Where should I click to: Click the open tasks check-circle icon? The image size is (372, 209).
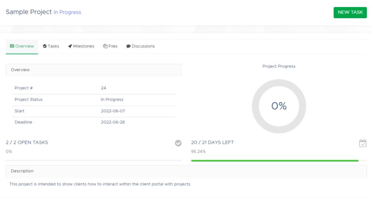point(178,143)
